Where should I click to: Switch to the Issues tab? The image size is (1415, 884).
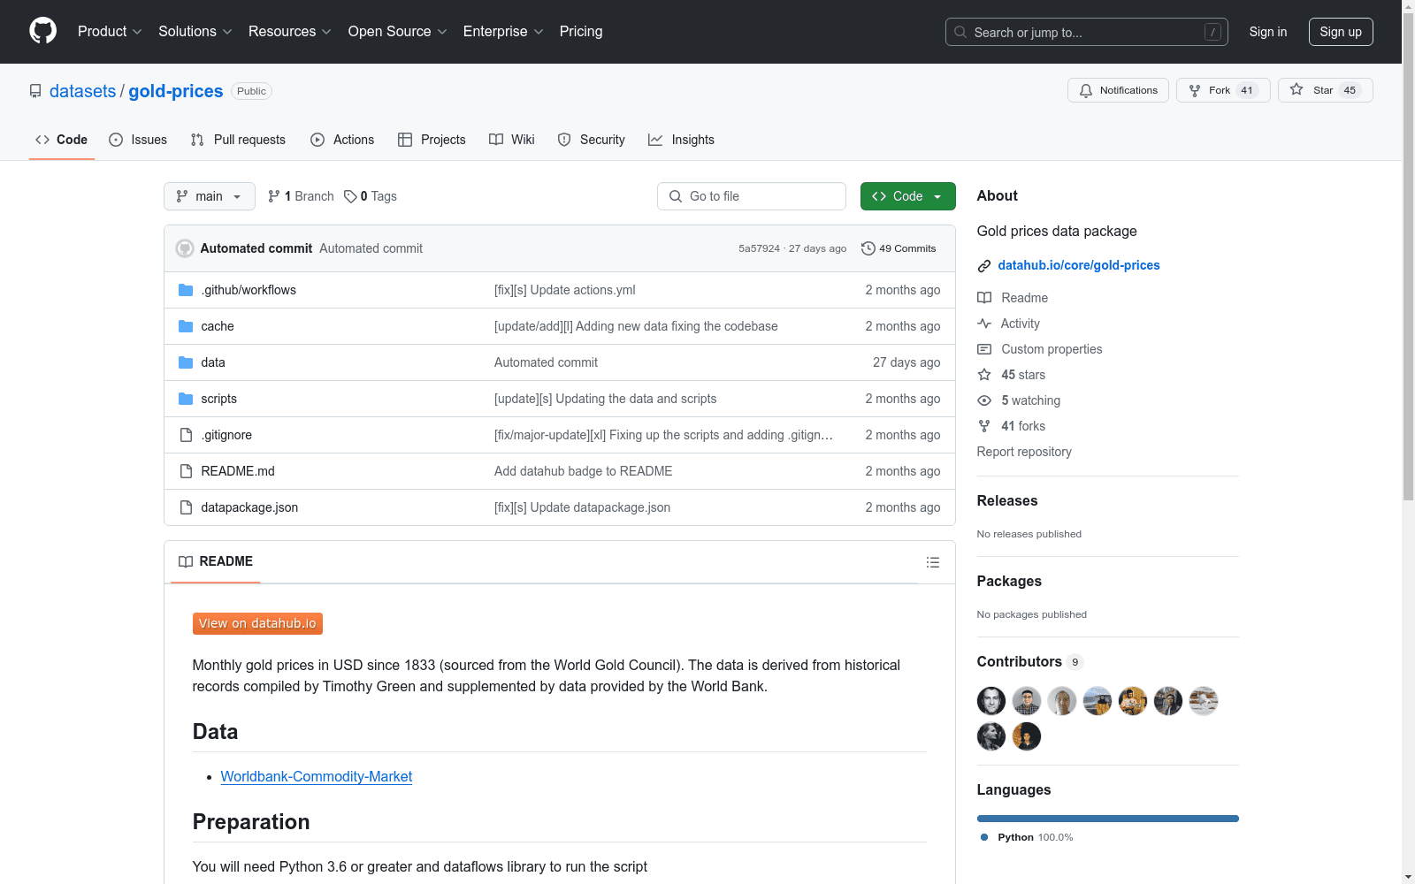(138, 140)
